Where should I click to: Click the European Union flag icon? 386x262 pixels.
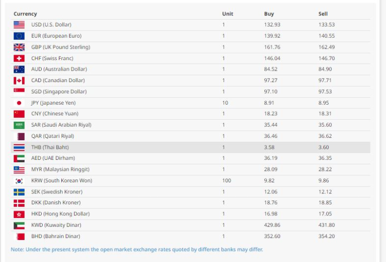(x=19, y=36)
